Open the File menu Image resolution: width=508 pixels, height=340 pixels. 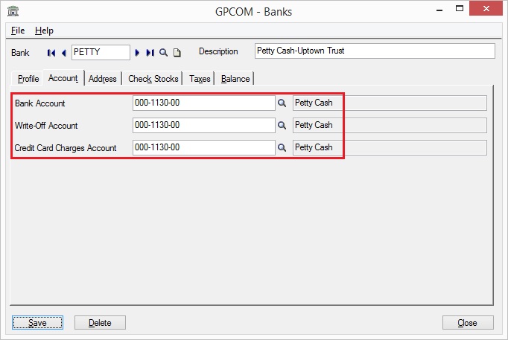18,31
